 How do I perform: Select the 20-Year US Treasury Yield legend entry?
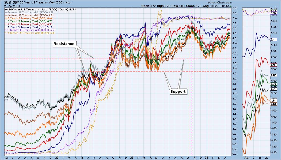pyautogui.click(x=29, y=13)
